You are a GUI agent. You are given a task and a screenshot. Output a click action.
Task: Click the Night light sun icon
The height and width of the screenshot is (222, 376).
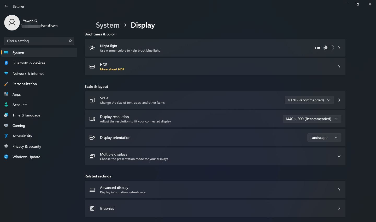pos(92,48)
